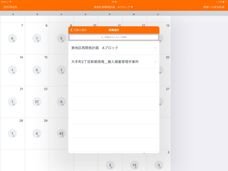
Task: Open the 1件 badge on day 14
Action: 12,70
